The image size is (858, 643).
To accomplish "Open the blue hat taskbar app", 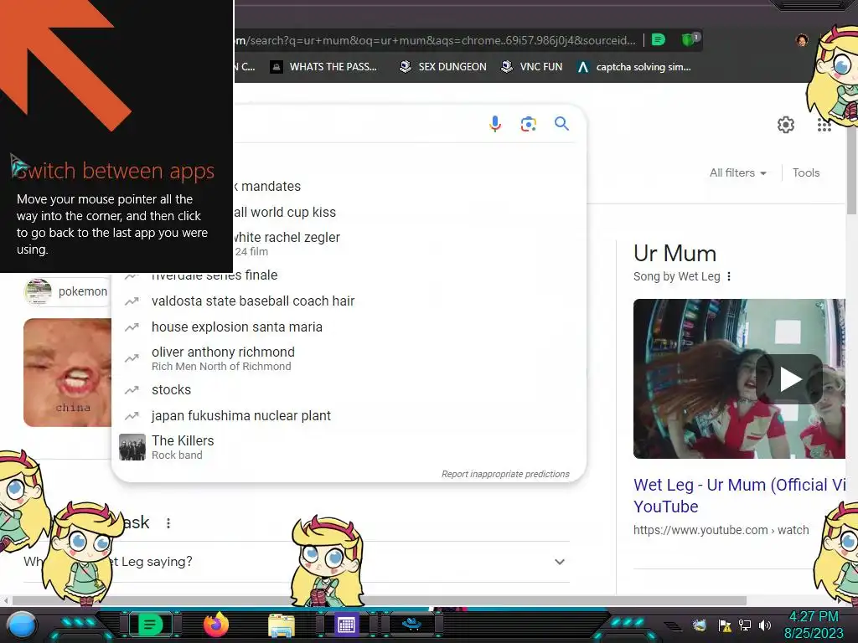I will click(412, 623).
